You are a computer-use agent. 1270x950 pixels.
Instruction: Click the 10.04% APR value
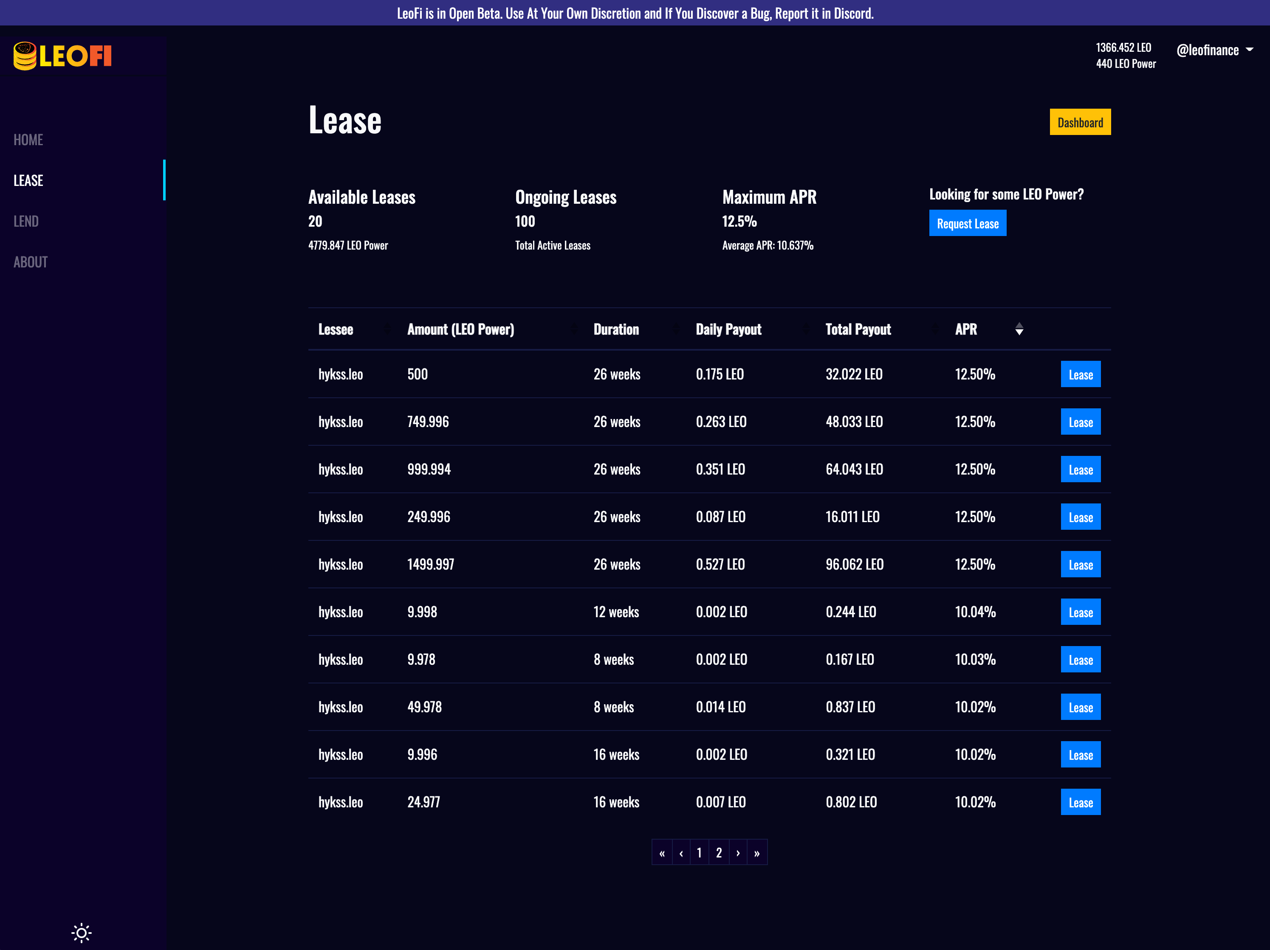(975, 612)
